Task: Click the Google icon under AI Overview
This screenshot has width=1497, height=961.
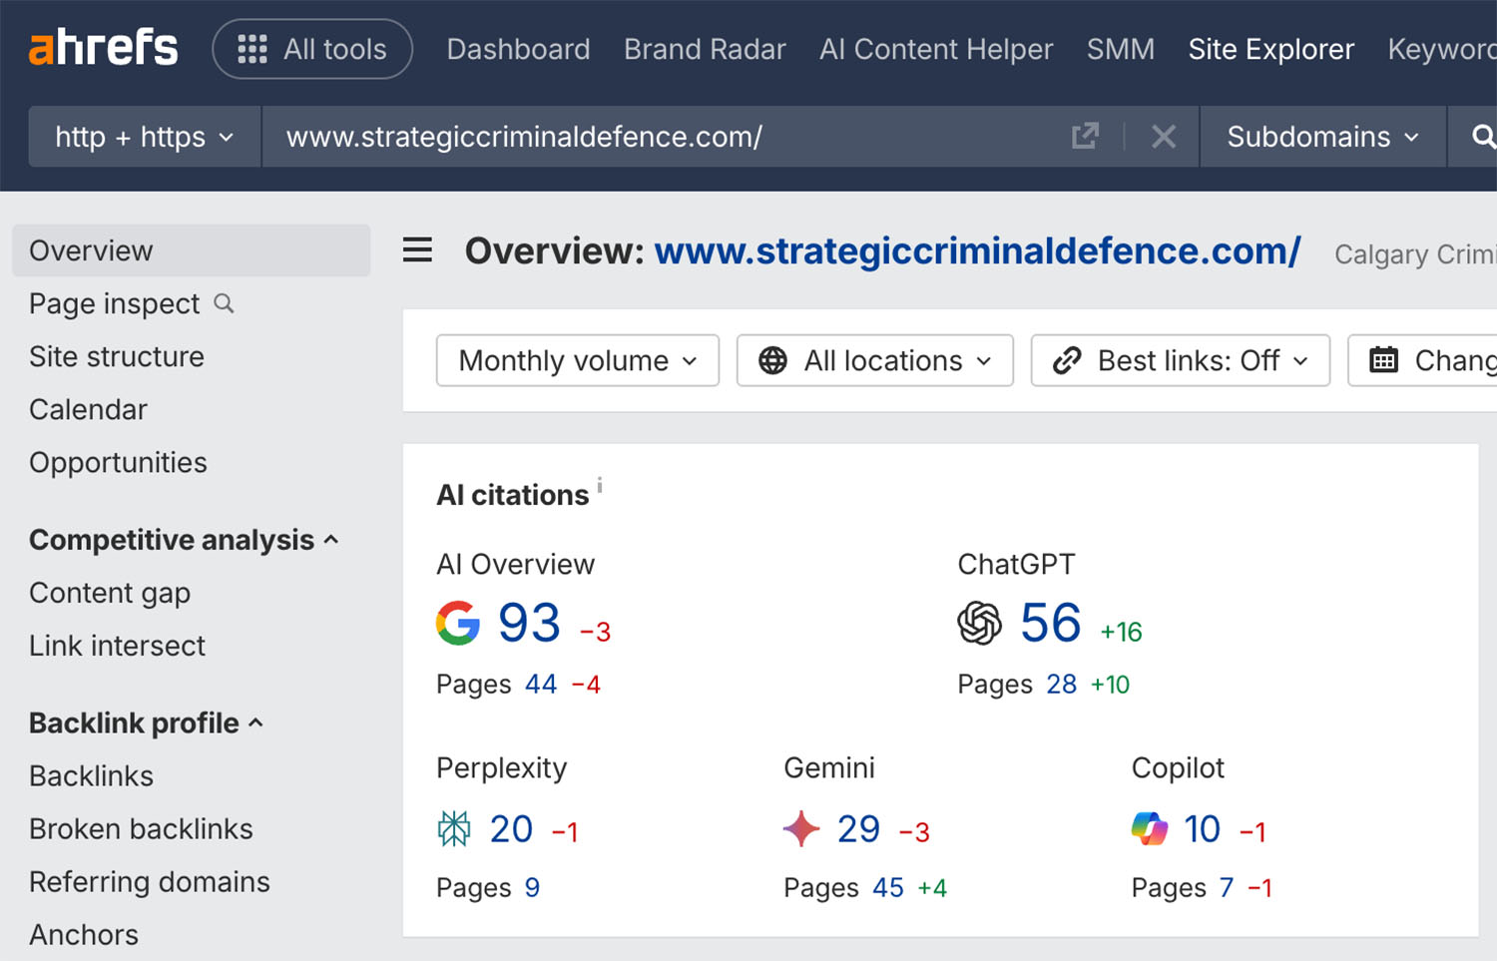Action: tap(459, 623)
